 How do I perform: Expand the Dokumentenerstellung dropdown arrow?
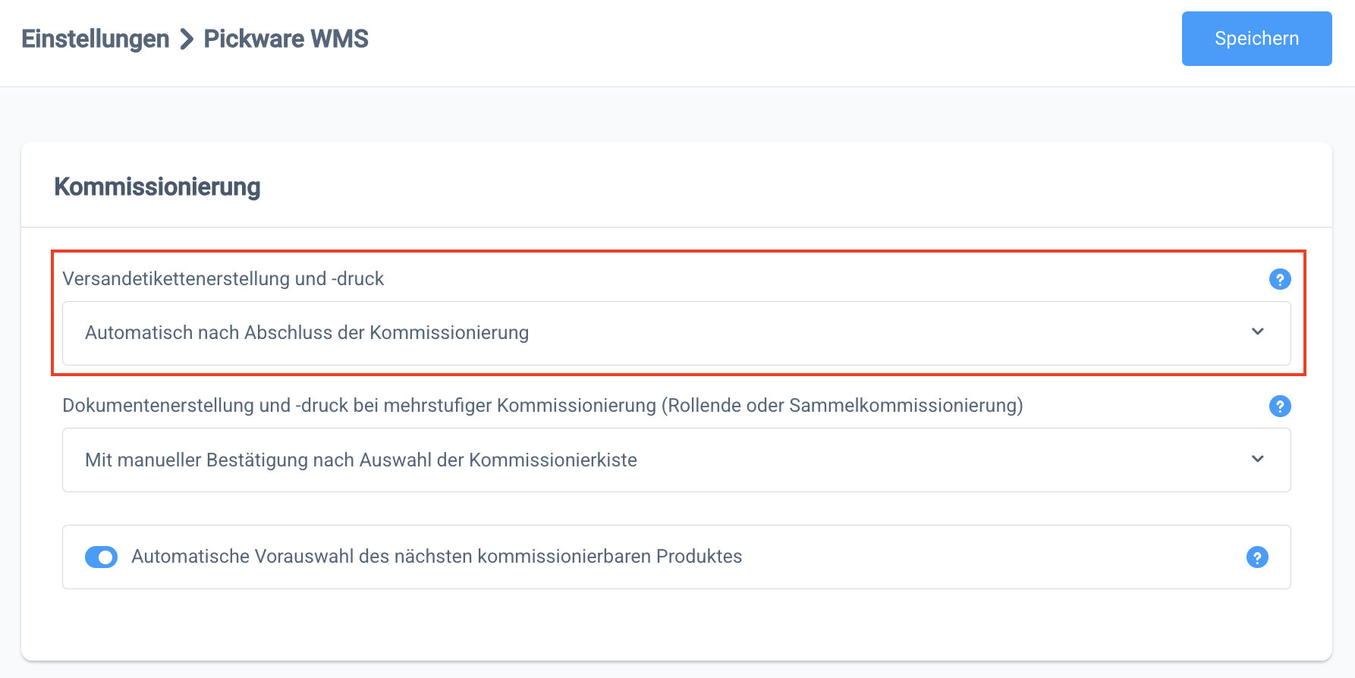coord(1258,460)
